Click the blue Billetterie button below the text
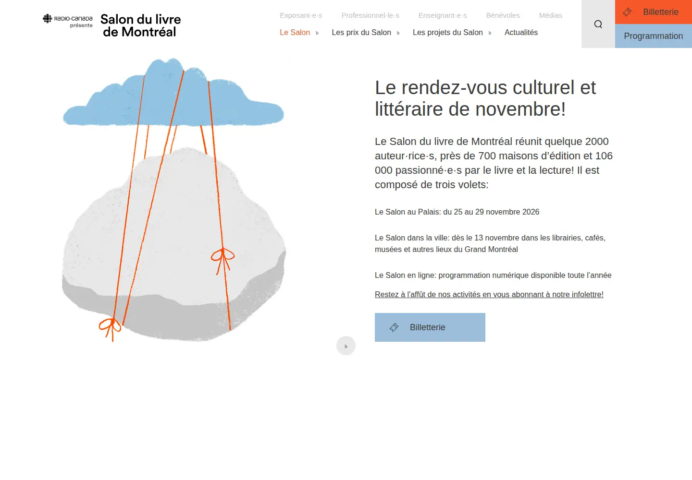Image resolution: width=692 pixels, height=480 pixels. pos(430,327)
